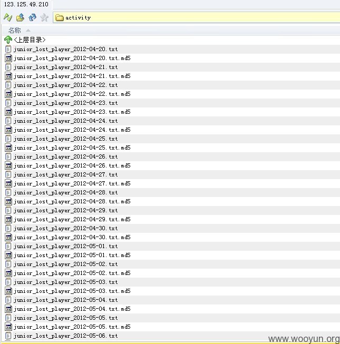The width and height of the screenshot is (340, 344).
Task: Click icon of junior_lost_player_2012-04-26.txt.md5
Action: pos(8,165)
